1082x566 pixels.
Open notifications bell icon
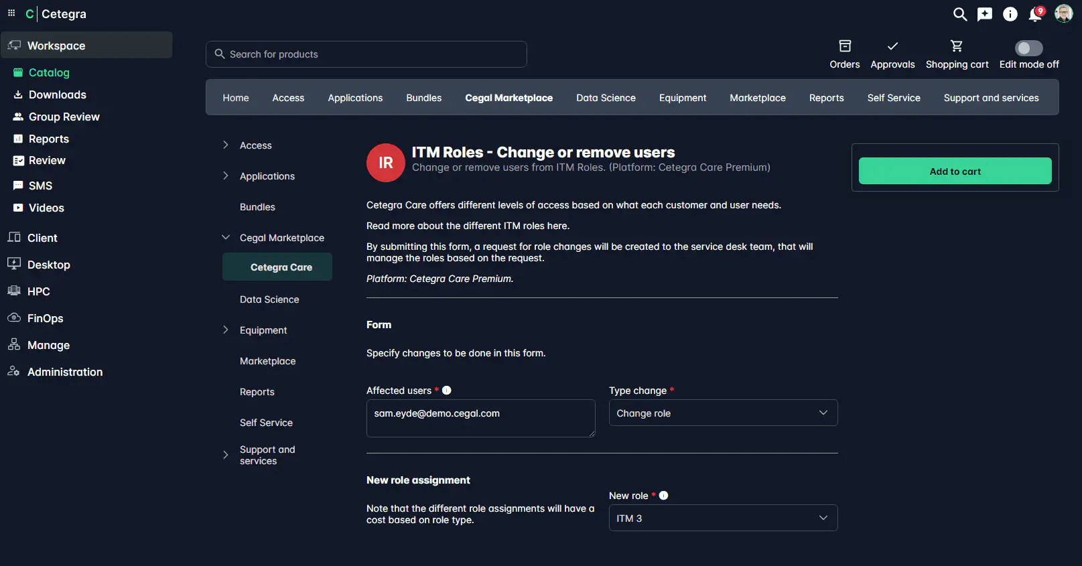[x=1035, y=15]
